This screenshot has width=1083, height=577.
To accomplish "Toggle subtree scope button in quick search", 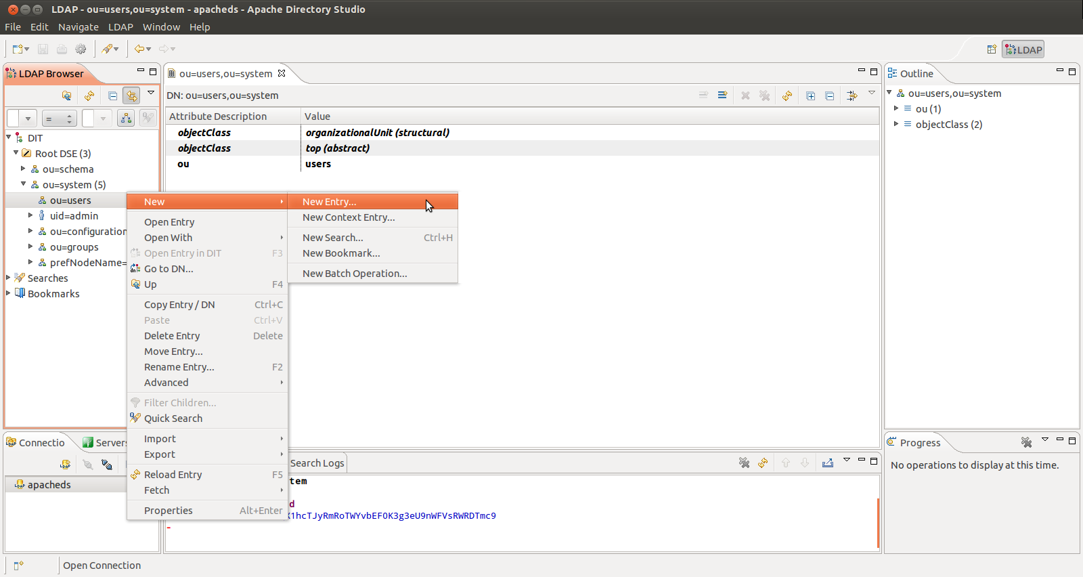I will click(x=126, y=119).
